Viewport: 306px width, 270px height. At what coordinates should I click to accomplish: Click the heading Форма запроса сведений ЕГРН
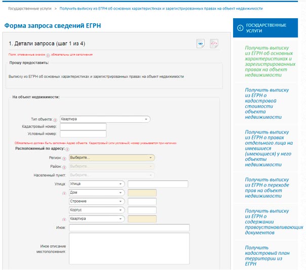pos(53,25)
